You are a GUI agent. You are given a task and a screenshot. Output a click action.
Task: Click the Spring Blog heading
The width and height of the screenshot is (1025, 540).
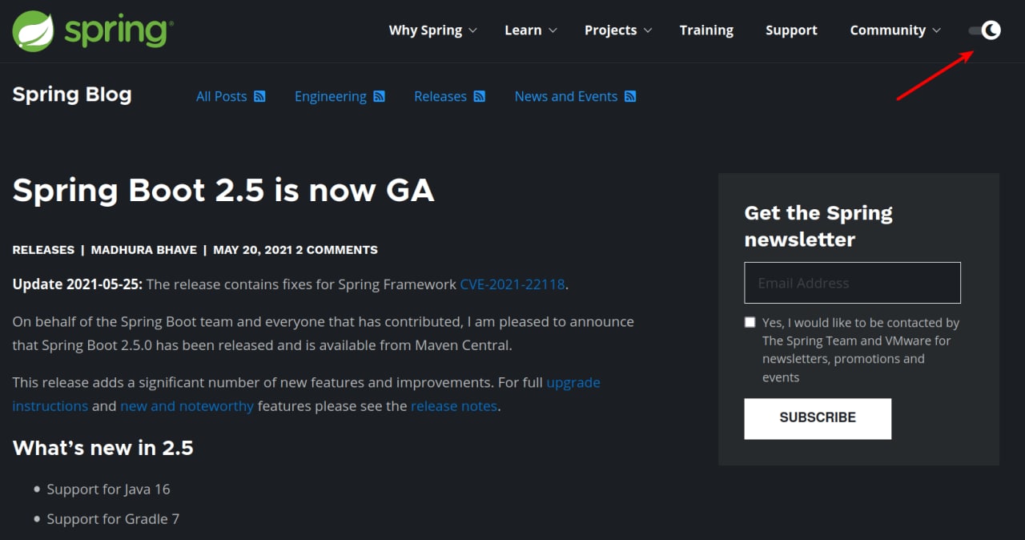(x=72, y=95)
